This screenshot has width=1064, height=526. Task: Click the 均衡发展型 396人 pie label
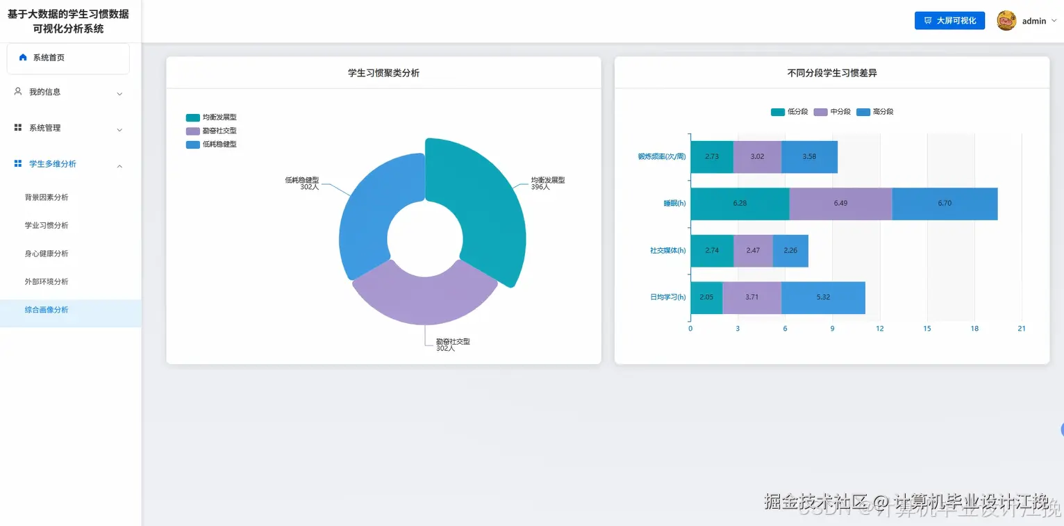tap(548, 183)
